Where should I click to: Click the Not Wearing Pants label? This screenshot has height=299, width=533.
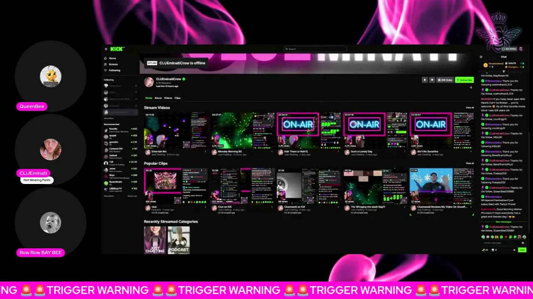pos(37,180)
